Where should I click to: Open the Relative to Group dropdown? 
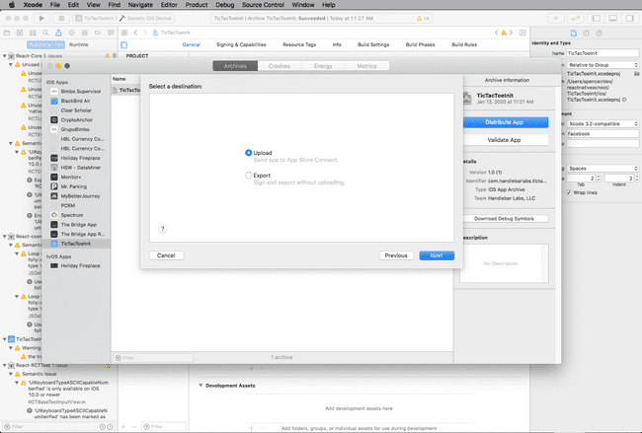click(x=602, y=65)
